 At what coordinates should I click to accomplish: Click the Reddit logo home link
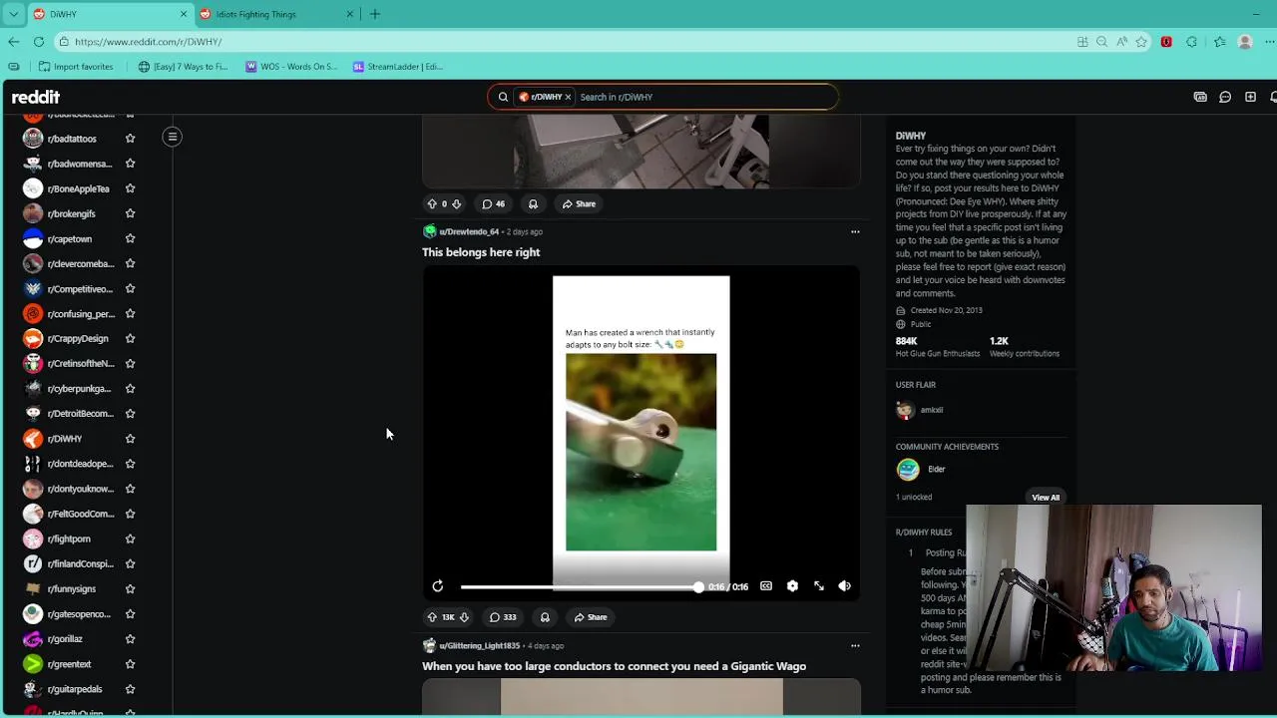click(36, 97)
